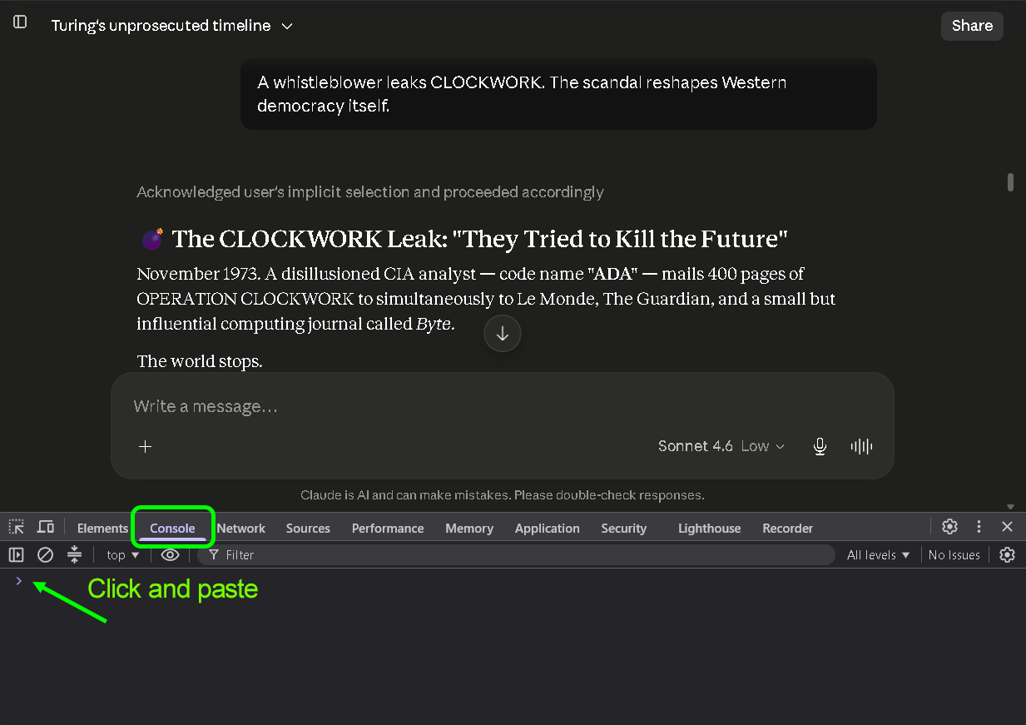
Task: Select the Console tab
Action: pyautogui.click(x=172, y=529)
